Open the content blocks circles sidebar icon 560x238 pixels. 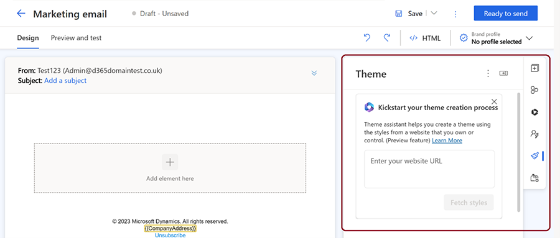click(x=534, y=90)
